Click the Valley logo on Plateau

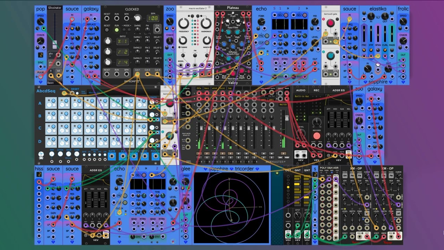tap(233, 83)
